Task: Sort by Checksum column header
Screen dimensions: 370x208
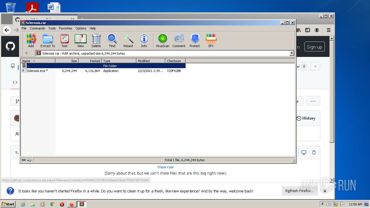Action: (175, 61)
